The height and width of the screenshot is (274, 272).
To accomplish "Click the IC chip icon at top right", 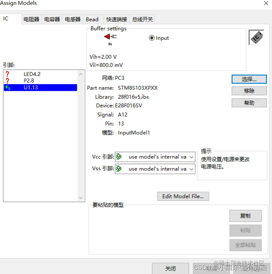I will [256, 38].
